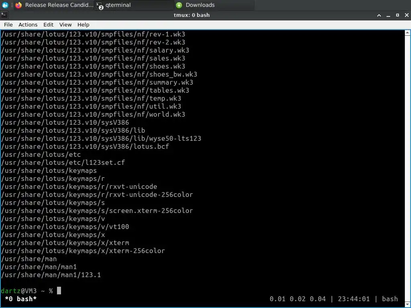Open the File menu

8,24
